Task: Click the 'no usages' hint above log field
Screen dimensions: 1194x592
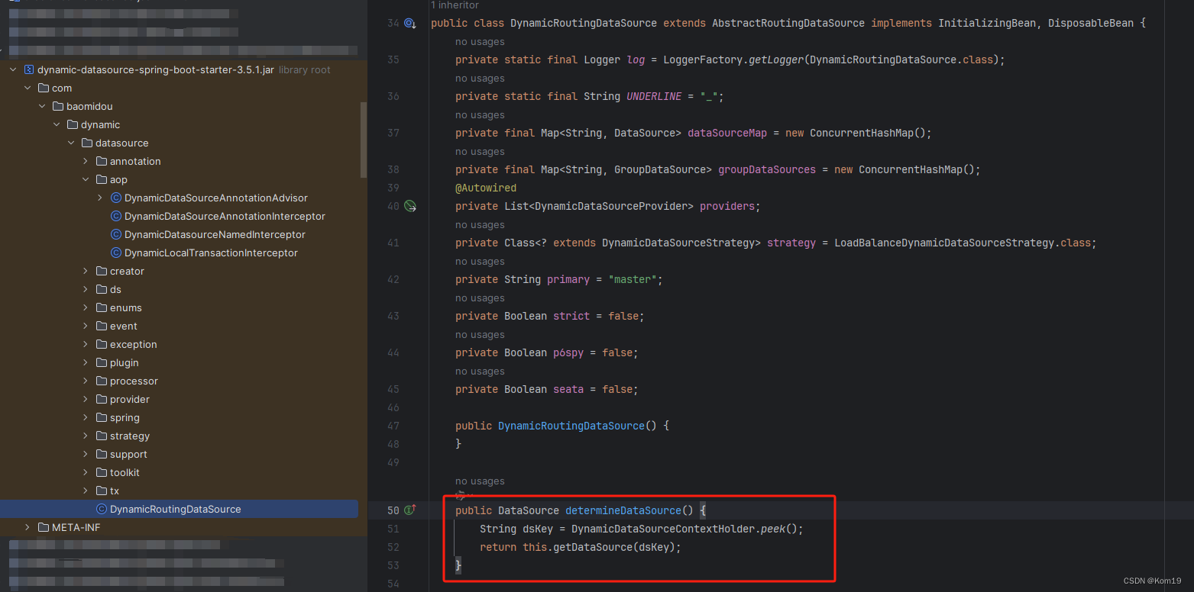Action: (x=480, y=41)
